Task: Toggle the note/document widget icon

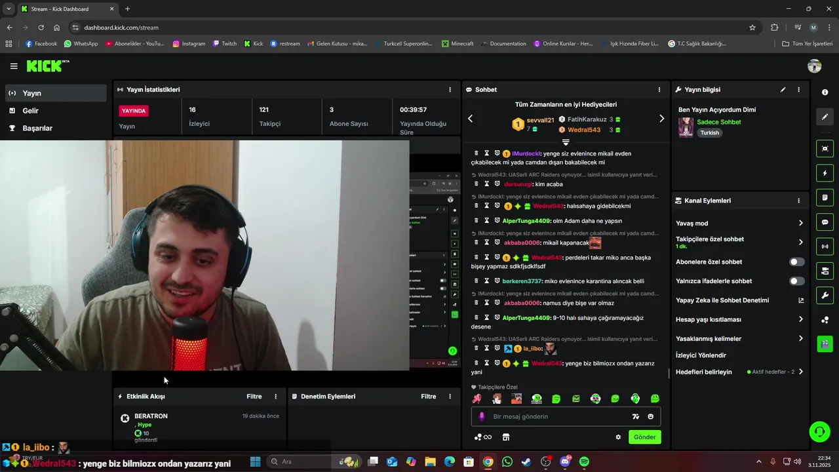Action: point(825,197)
